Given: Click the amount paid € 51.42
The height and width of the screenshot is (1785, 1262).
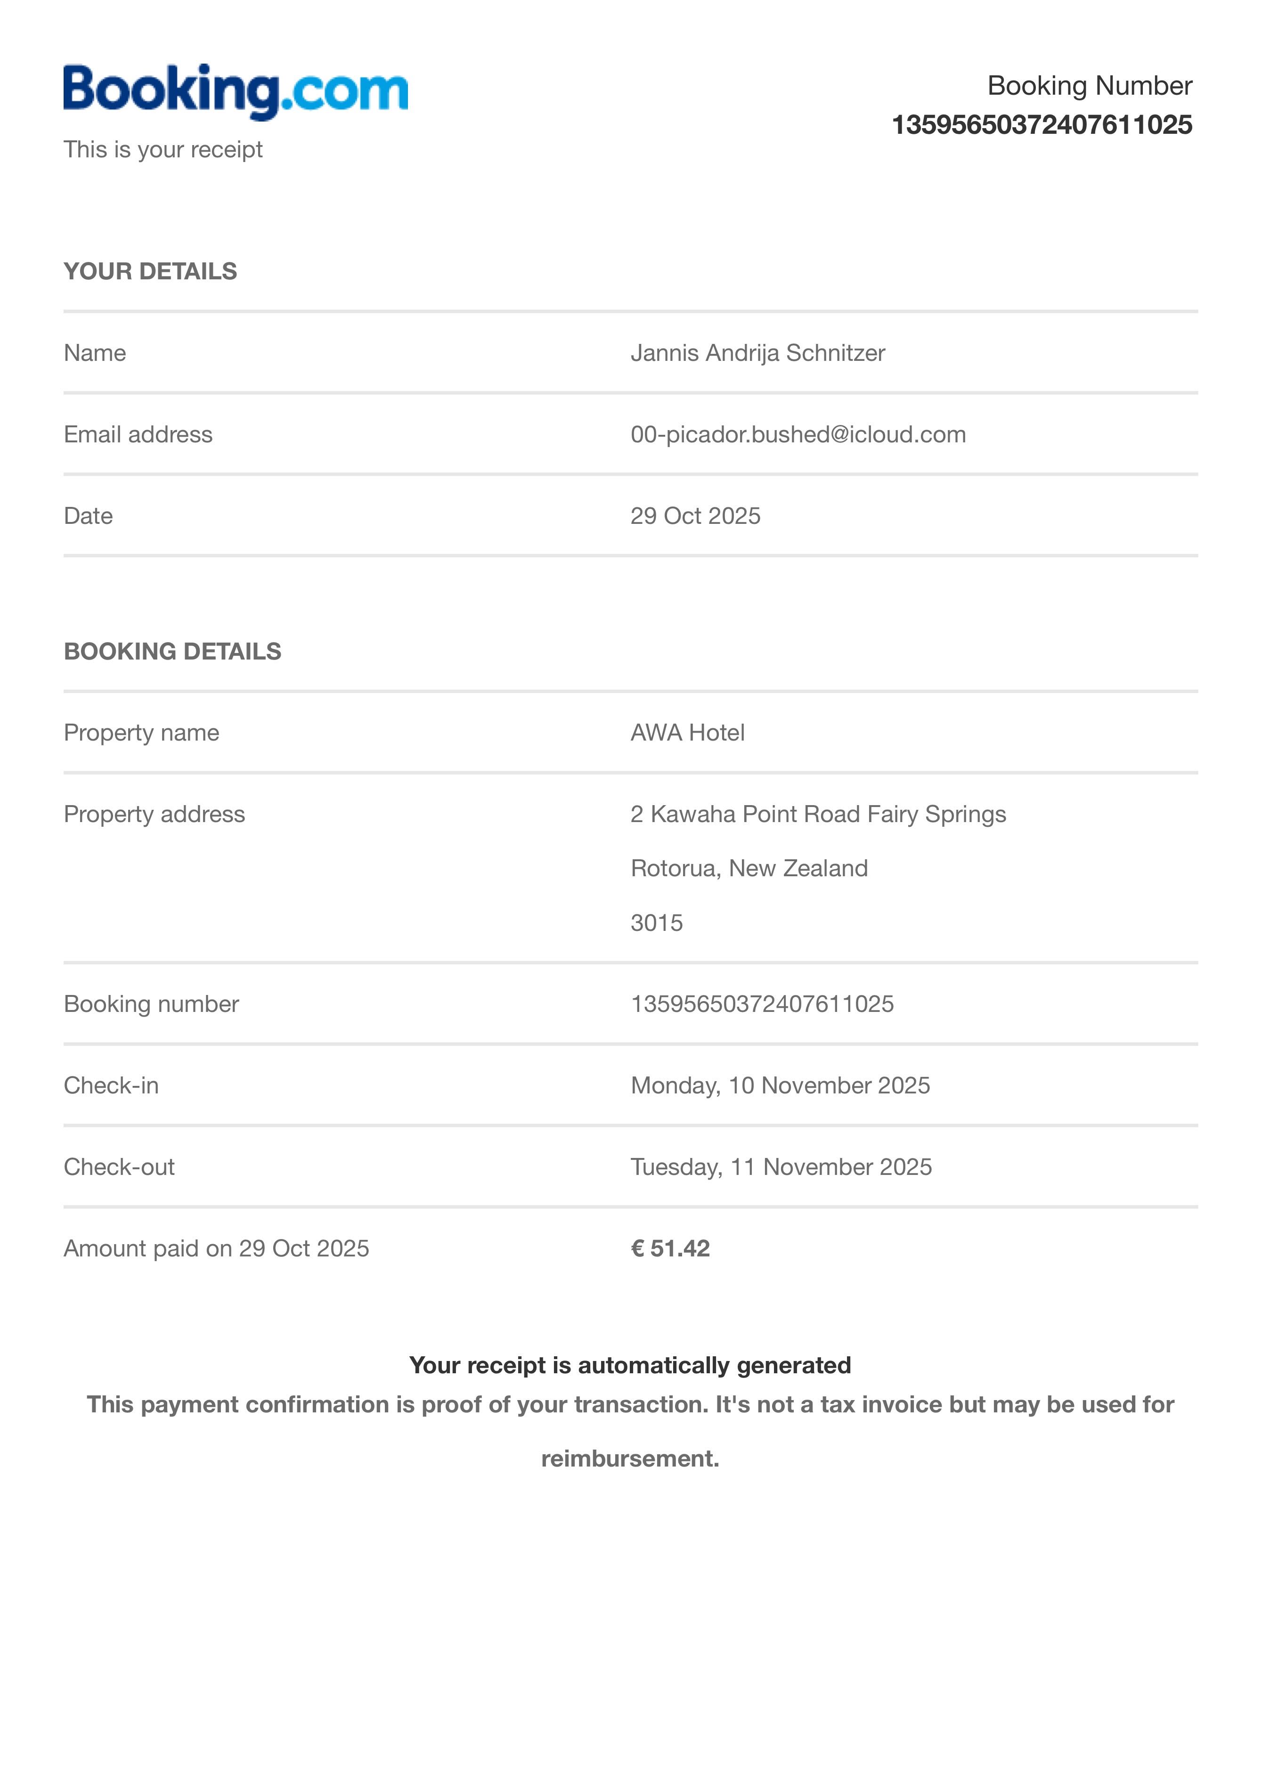Looking at the screenshot, I should (x=670, y=1248).
